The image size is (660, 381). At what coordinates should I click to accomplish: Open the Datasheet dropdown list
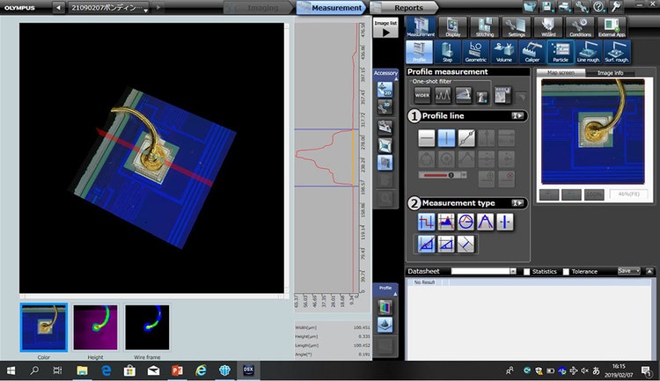(x=513, y=271)
